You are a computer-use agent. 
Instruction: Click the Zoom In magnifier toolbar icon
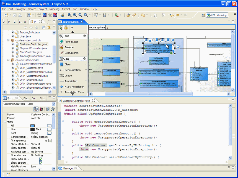click(69, 15)
